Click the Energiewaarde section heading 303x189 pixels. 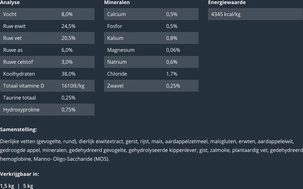[227, 3]
